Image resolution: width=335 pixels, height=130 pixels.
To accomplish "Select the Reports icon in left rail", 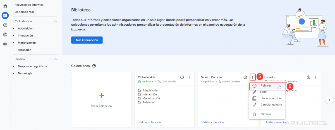I will pyautogui.click(x=5, y=15).
